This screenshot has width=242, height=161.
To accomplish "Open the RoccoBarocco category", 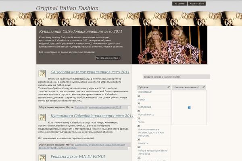I will (146, 114).
